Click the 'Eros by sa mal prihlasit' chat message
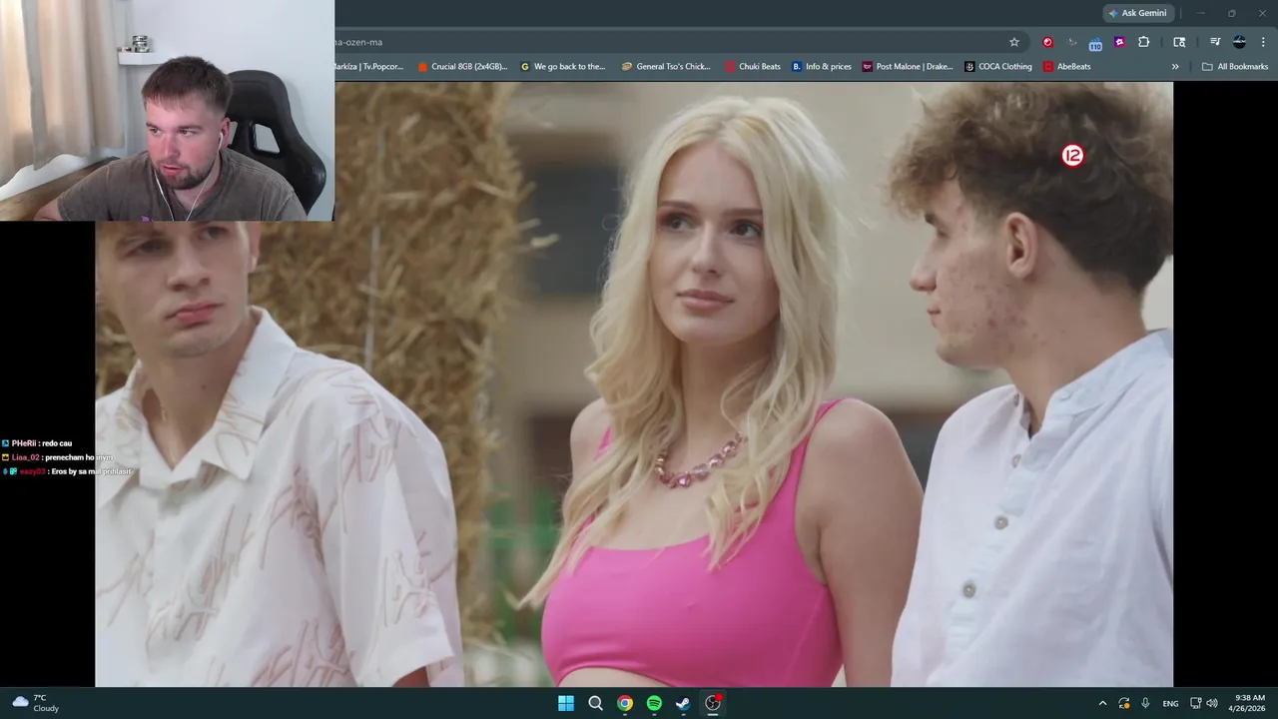This screenshot has height=719, width=1278. pyautogui.click(x=68, y=471)
